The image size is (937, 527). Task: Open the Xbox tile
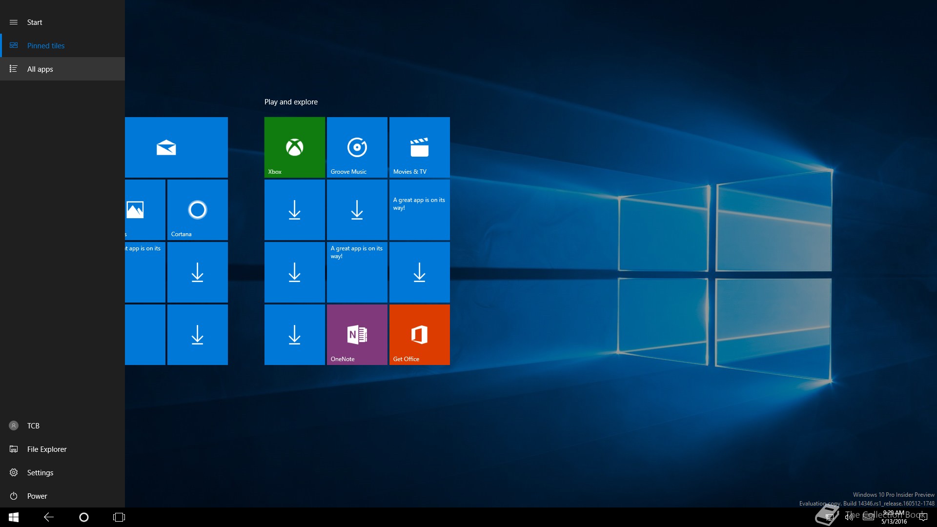(x=294, y=147)
